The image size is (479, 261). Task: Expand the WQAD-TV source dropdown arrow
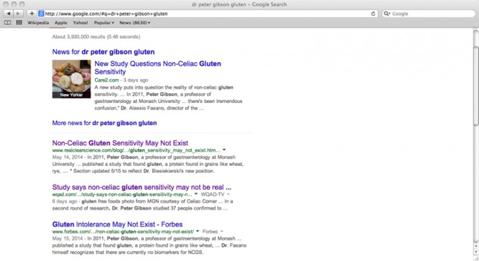coord(228,194)
